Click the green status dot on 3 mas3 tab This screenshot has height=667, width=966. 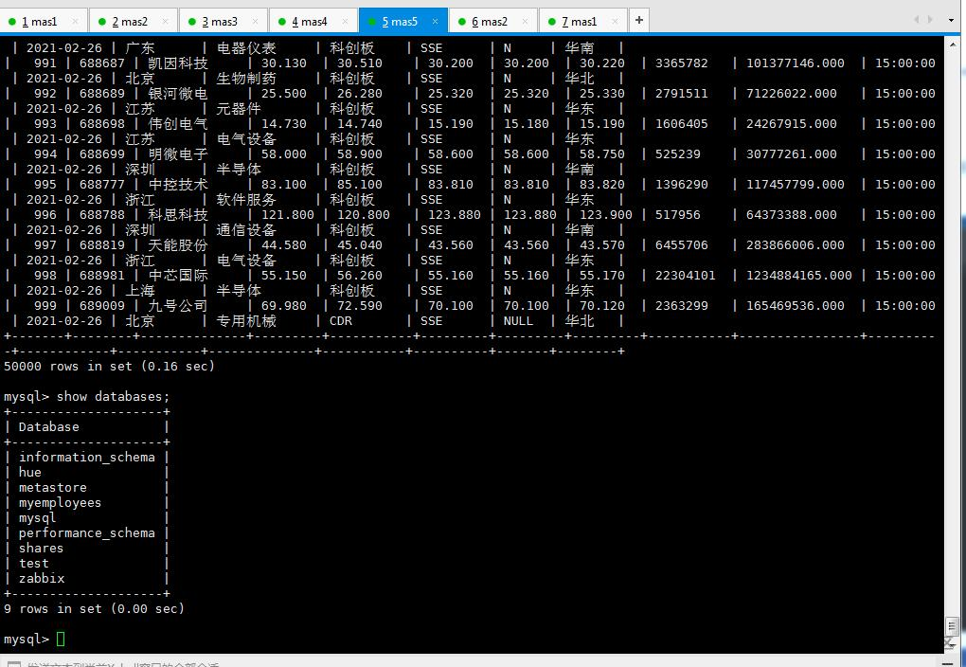coord(192,22)
